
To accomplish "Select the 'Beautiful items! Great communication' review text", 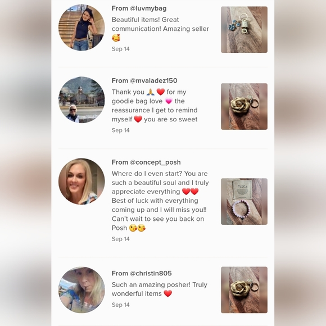I will tap(160, 29).
